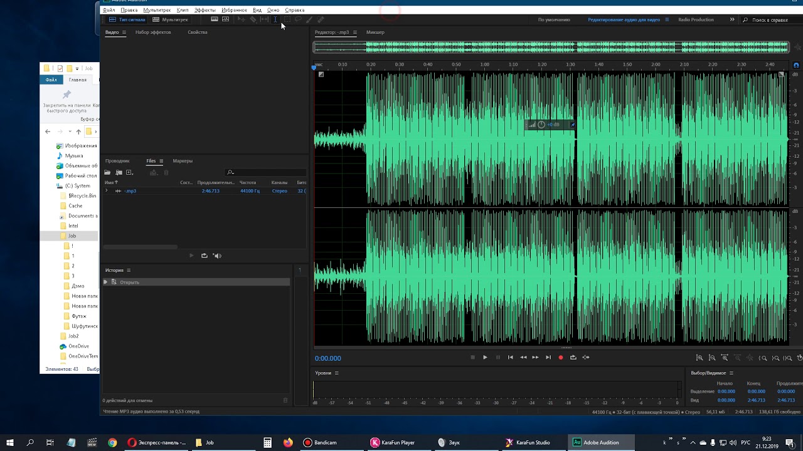Click the +0 dB volume knob on waveform HUD
This screenshot has width=803, height=451.
point(541,125)
